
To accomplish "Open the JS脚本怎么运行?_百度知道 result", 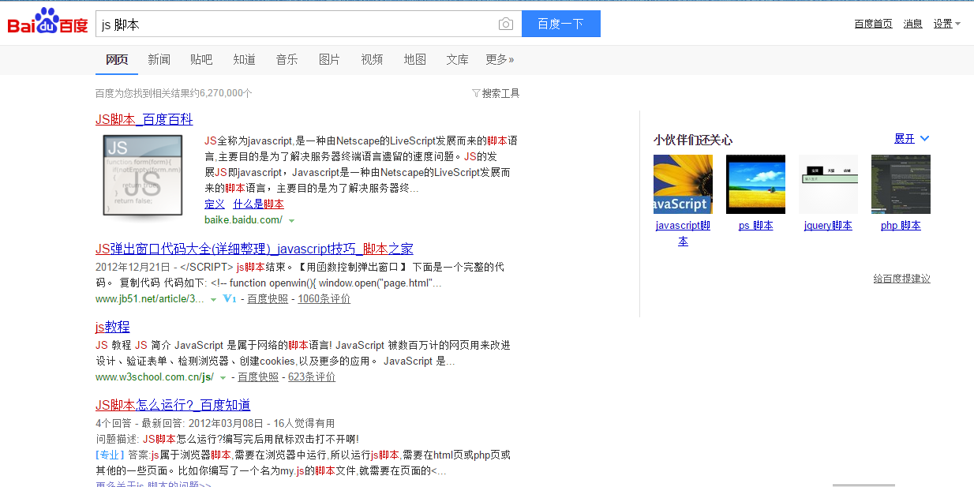I will point(173,405).
